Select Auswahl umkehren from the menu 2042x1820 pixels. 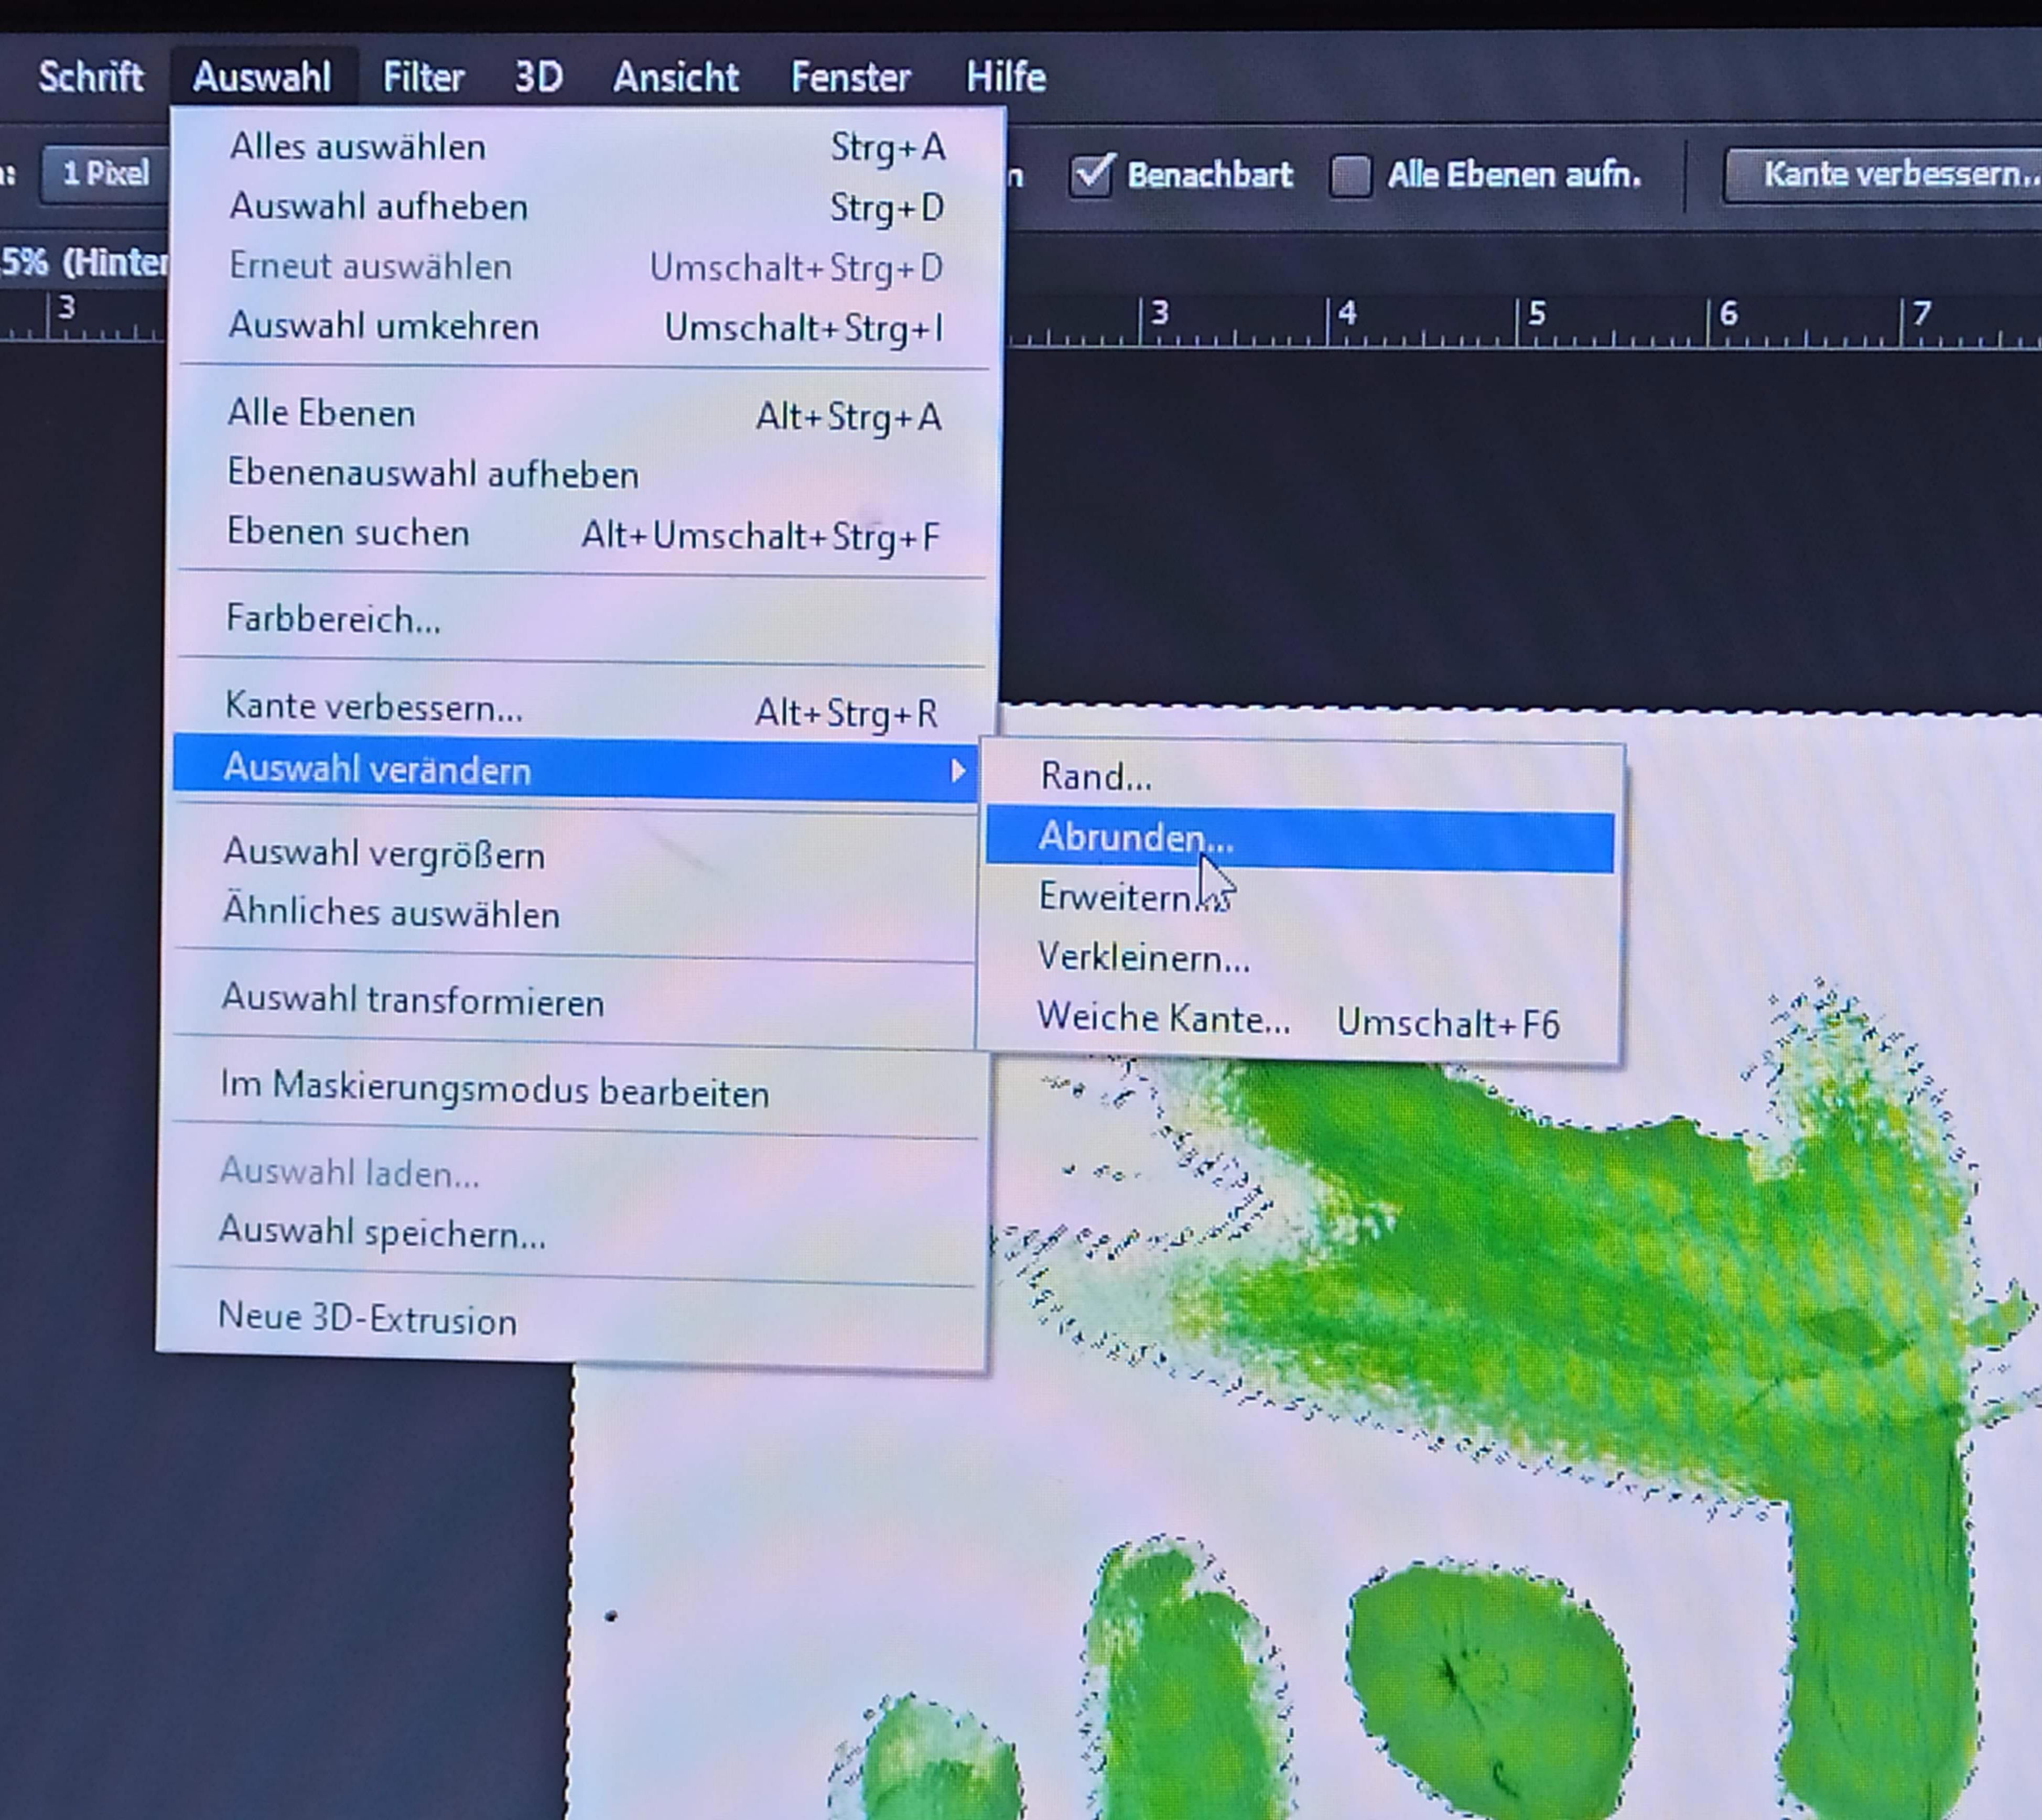(x=384, y=326)
